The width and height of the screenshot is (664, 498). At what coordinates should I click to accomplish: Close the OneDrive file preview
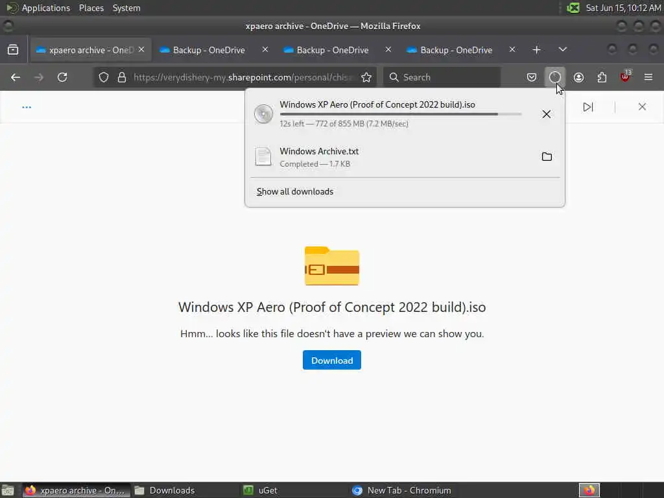click(x=642, y=107)
